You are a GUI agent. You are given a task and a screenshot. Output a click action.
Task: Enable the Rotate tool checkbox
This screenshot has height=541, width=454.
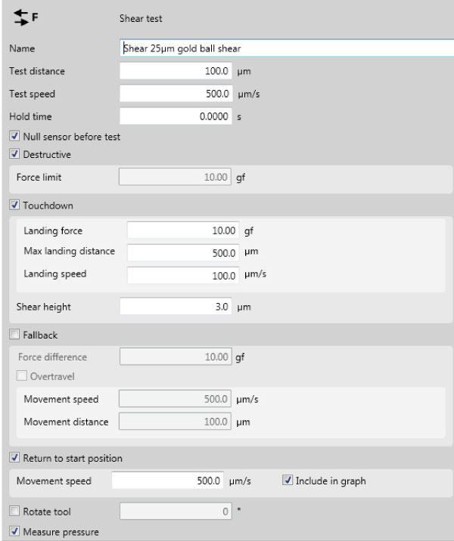13,512
